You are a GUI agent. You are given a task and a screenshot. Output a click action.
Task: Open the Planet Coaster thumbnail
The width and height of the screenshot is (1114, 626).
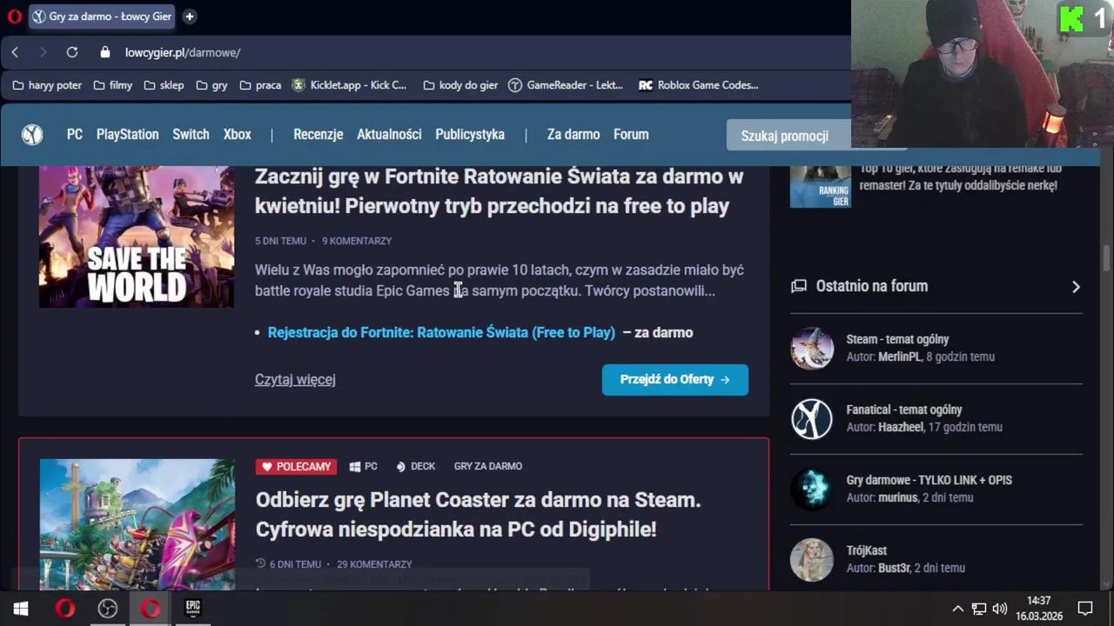138,524
